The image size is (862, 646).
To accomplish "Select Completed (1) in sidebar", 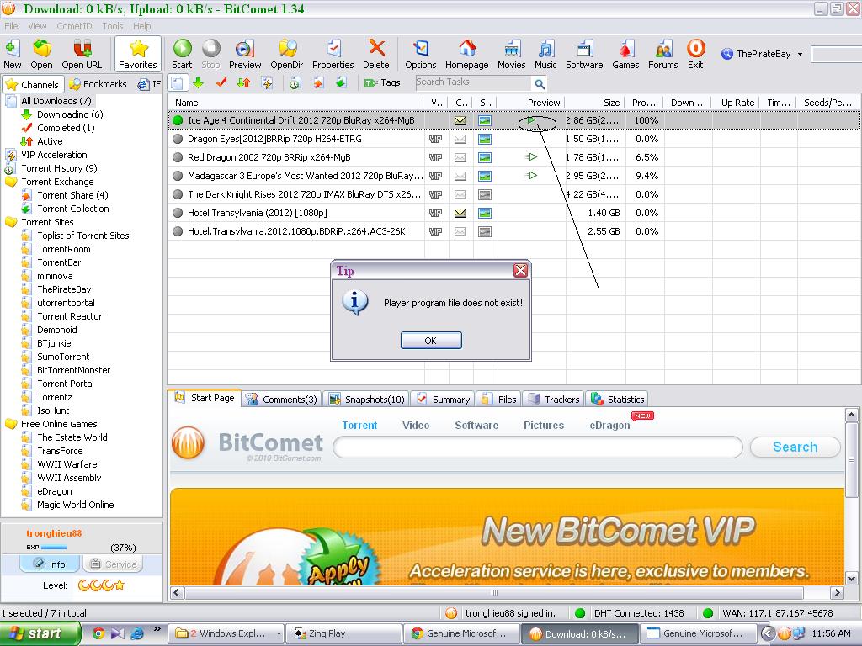I will tap(66, 128).
